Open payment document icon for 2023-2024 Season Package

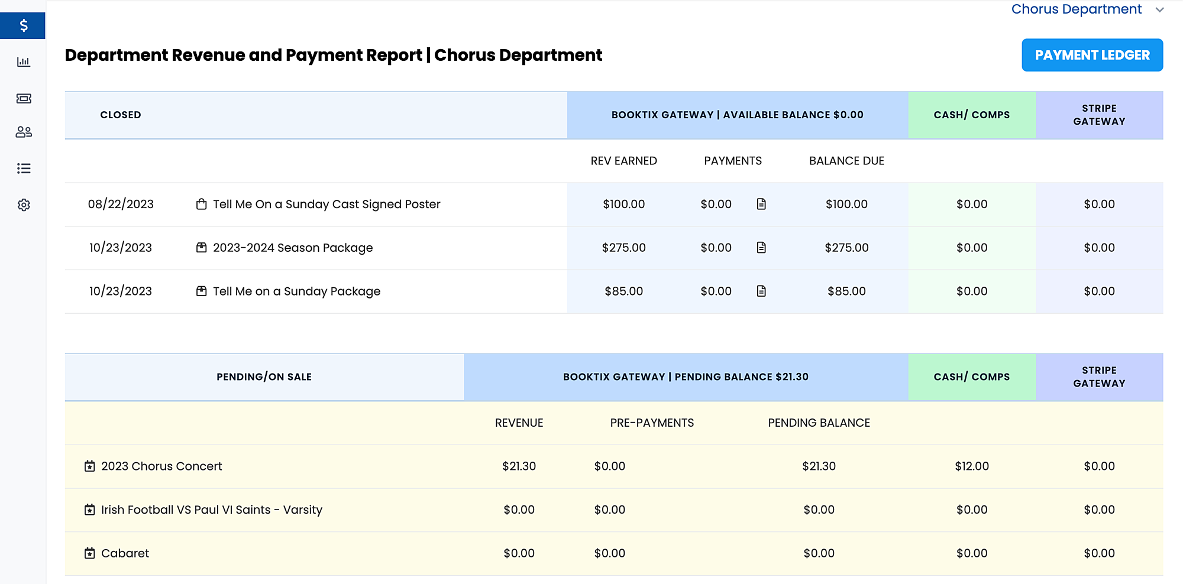(x=761, y=248)
